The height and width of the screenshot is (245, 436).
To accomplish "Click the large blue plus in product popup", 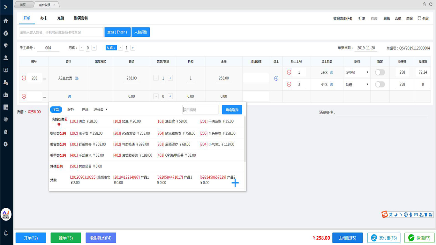I will click(x=235, y=183).
